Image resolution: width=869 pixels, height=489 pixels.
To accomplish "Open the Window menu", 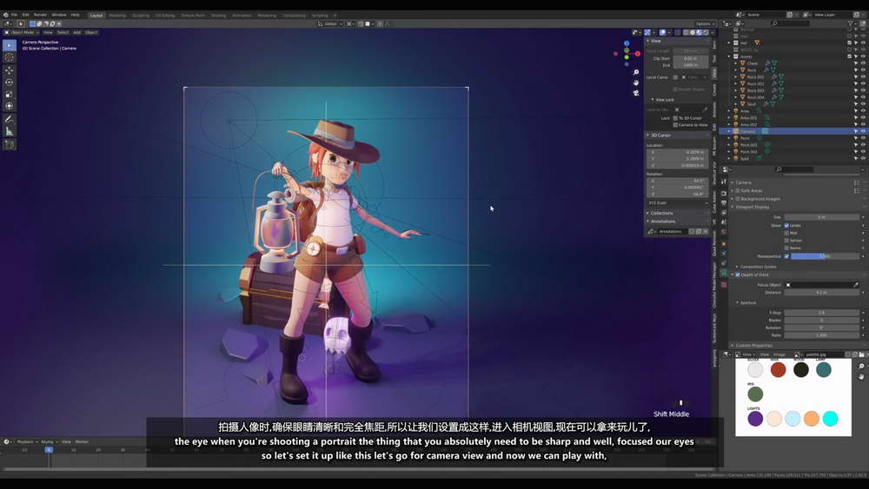I will [59, 15].
